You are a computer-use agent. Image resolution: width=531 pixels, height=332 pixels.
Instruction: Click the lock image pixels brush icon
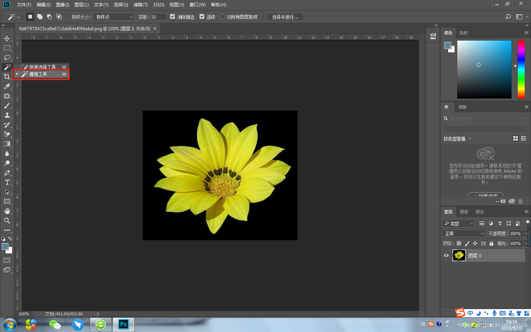click(x=467, y=243)
